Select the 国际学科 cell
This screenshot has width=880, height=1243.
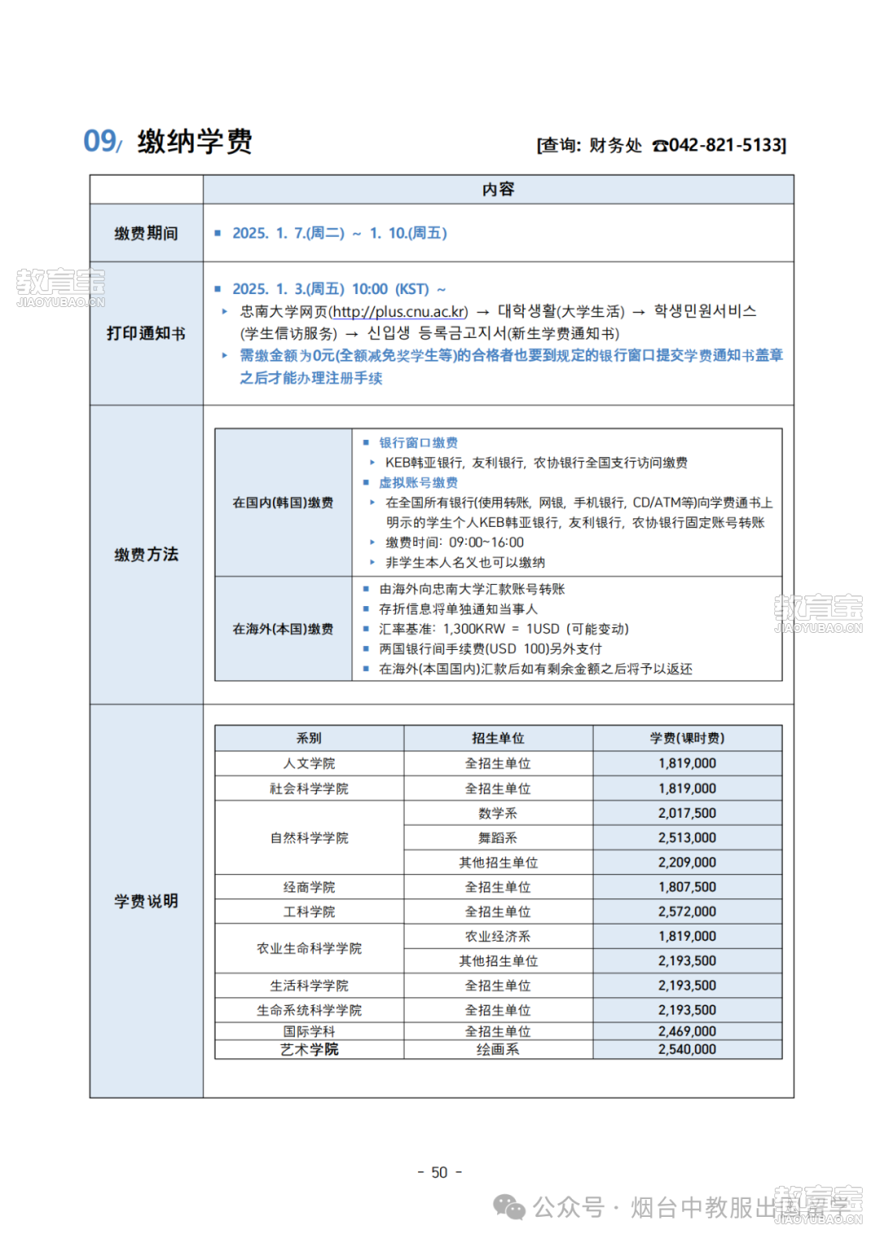310,1031
